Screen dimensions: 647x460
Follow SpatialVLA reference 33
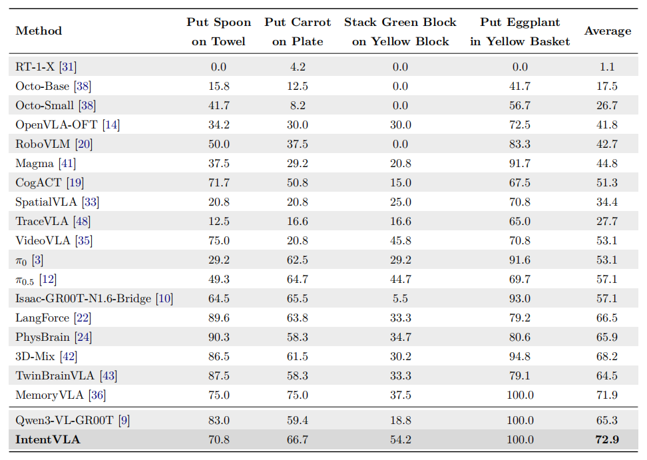(91, 202)
